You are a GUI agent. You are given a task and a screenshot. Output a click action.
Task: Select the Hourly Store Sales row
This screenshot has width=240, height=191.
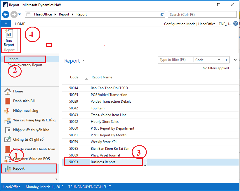[150, 122]
